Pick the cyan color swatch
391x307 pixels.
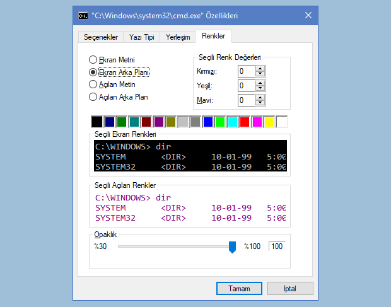(233, 122)
